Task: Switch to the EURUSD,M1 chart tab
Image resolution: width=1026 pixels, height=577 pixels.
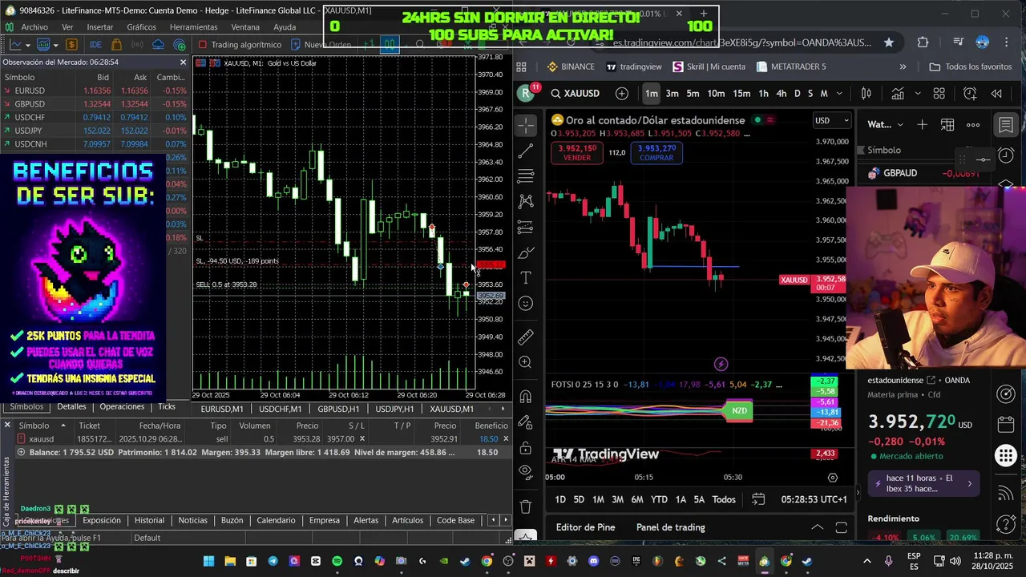Action: pos(222,409)
